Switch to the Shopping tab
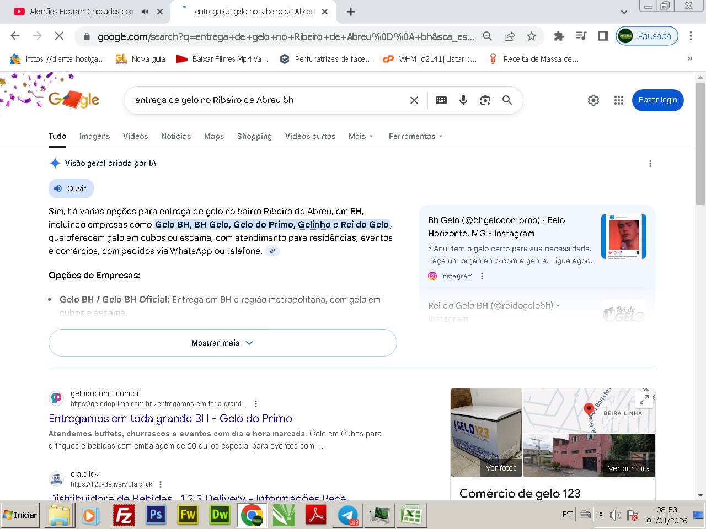Screen dimensions: 706x529 tap(254, 136)
